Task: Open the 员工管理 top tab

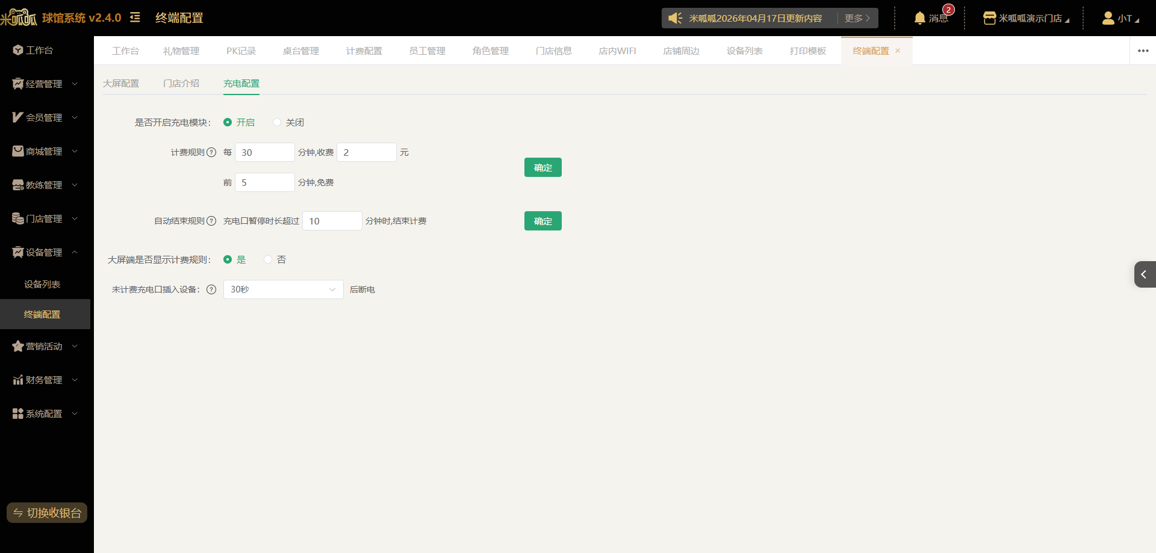Action: pos(427,51)
